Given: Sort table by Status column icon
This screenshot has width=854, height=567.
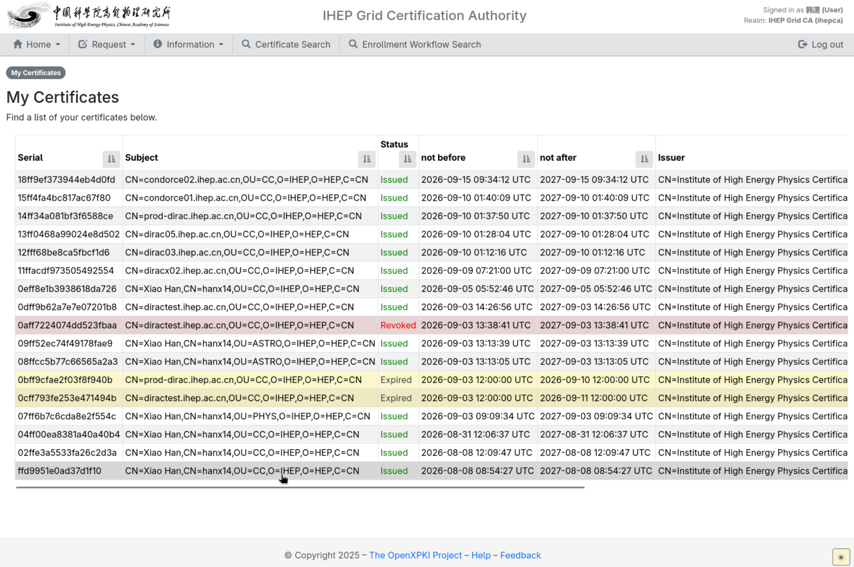Looking at the screenshot, I should (407, 159).
